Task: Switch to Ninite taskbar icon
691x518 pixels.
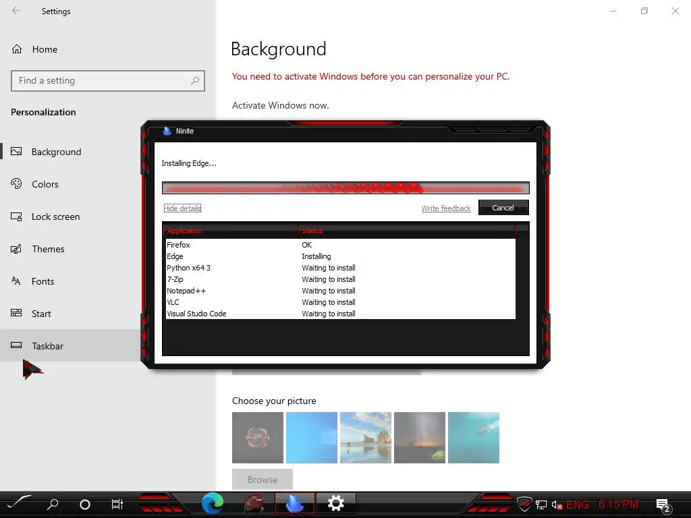Action: [x=295, y=503]
